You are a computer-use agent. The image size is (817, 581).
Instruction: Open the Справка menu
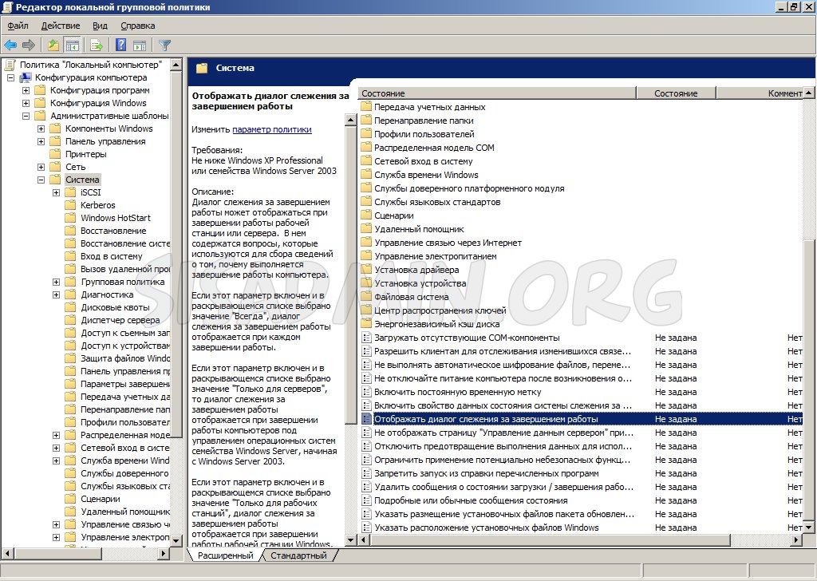pyautogui.click(x=137, y=26)
